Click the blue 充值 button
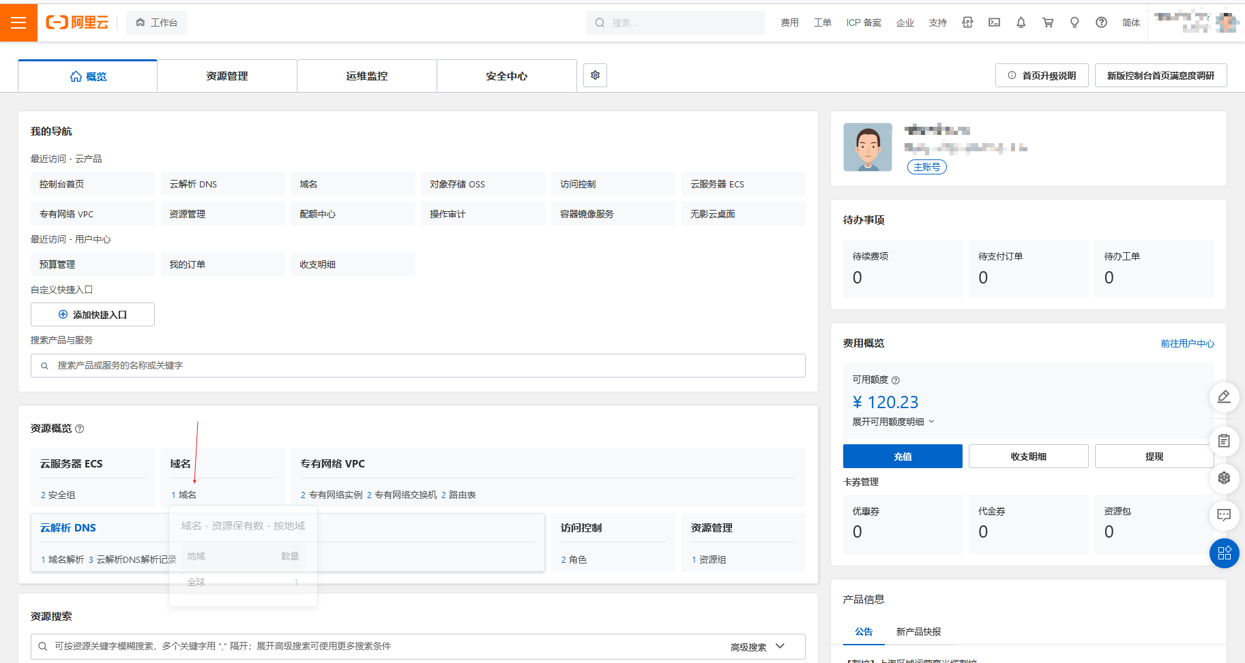Viewport: 1245px width, 663px height. tap(903, 457)
